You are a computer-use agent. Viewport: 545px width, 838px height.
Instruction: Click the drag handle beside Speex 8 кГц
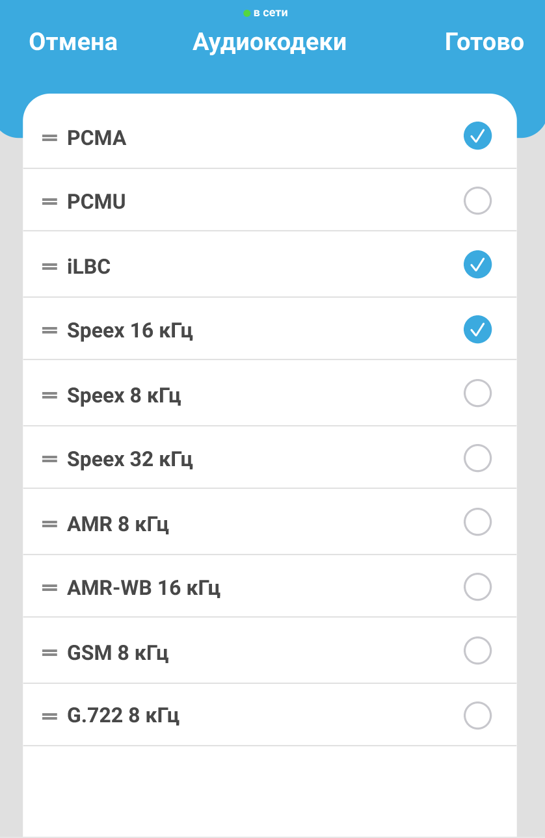tap(49, 395)
